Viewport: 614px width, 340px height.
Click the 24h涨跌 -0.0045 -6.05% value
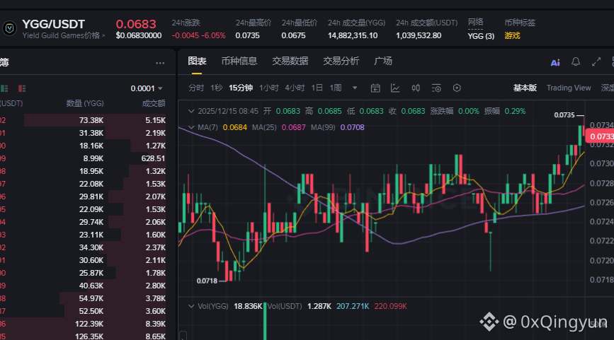(198, 35)
